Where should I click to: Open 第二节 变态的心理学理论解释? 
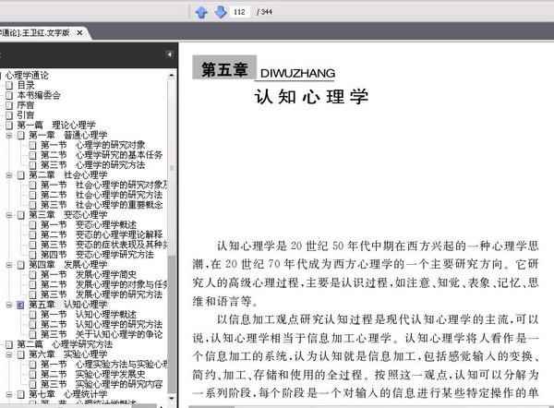point(102,234)
